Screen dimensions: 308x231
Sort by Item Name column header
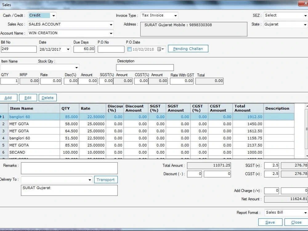[x=34, y=108]
